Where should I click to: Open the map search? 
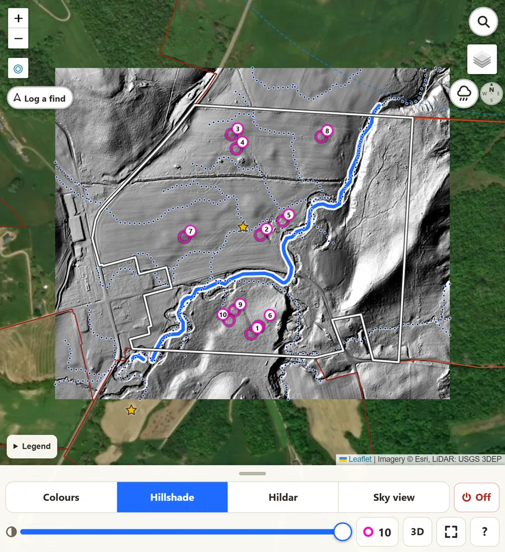[x=483, y=22]
